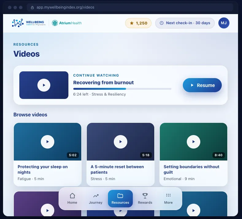Select the Fatigue · 5 min label
The height and width of the screenshot is (219, 242).
(31, 179)
